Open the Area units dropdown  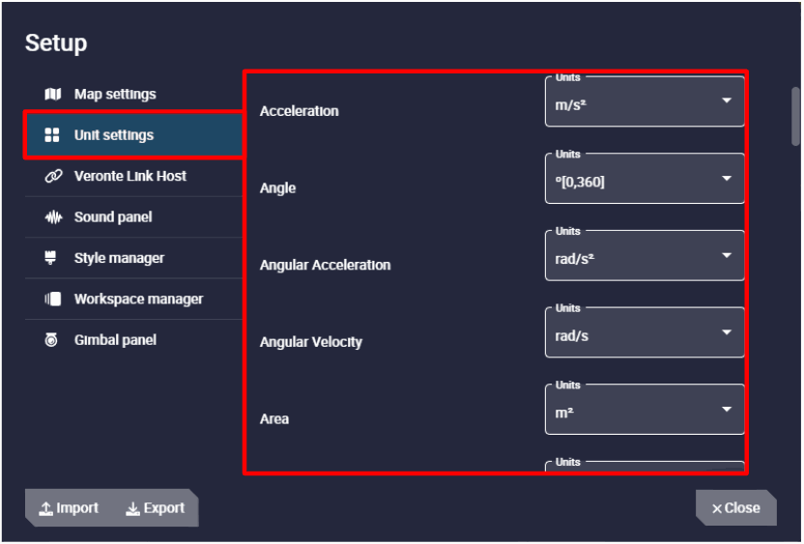645,411
